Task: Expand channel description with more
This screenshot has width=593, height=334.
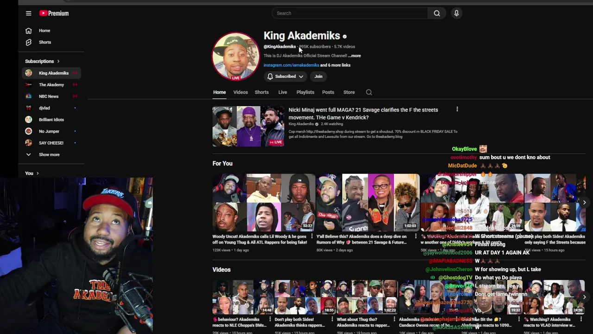Action: (x=354, y=56)
